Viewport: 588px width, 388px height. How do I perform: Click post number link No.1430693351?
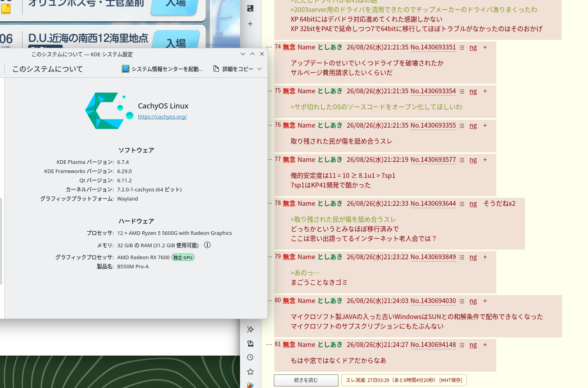(x=433, y=47)
